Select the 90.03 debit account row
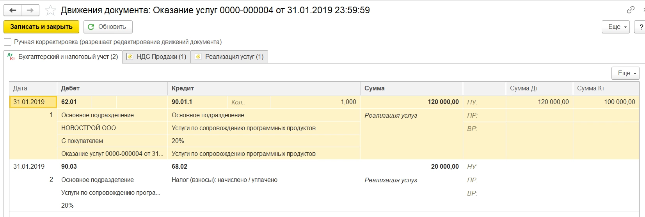Image resolution: width=645 pixels, height=217 pixels. tap(69, 167)
